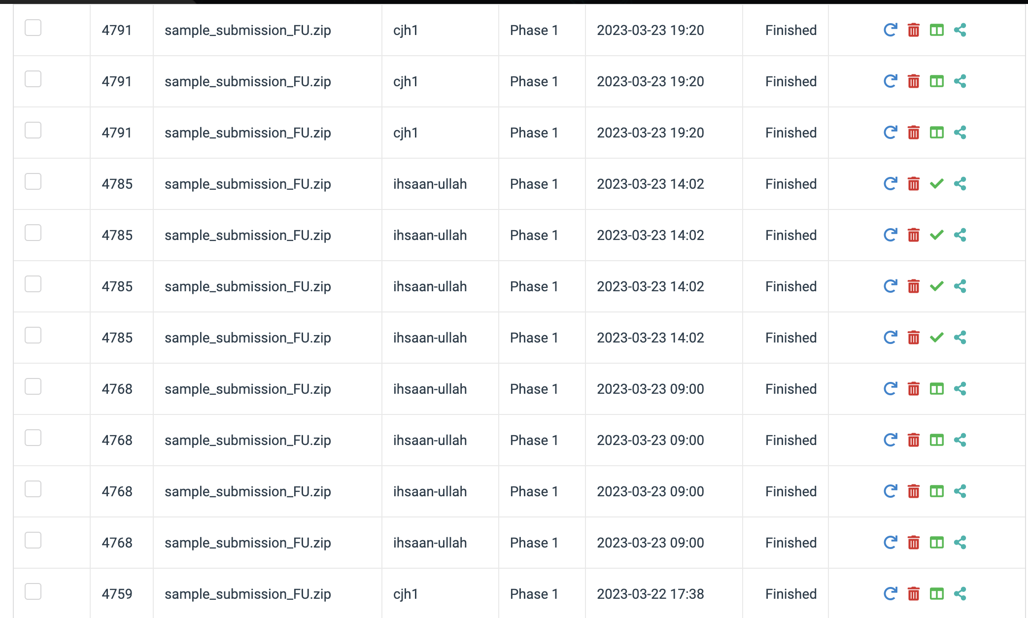The width and height of the screenshot is (1028, 618).
Task: Open sample_submission_FU.zip from the 4785 row
Action: click(248, 184)
